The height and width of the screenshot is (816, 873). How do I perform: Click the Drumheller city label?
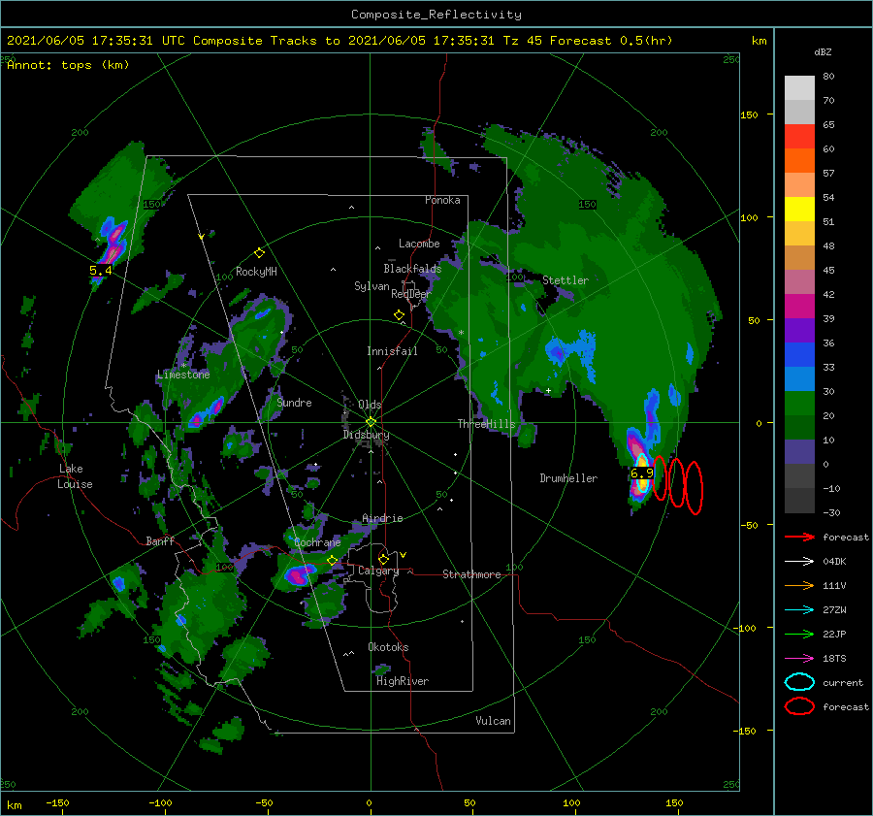568,478
